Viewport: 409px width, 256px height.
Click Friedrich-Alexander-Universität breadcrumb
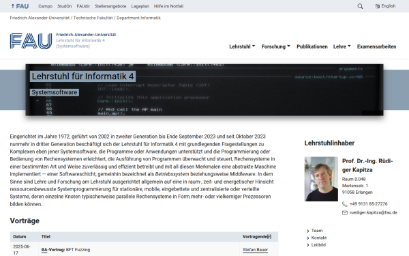click(x=40, y=18)
